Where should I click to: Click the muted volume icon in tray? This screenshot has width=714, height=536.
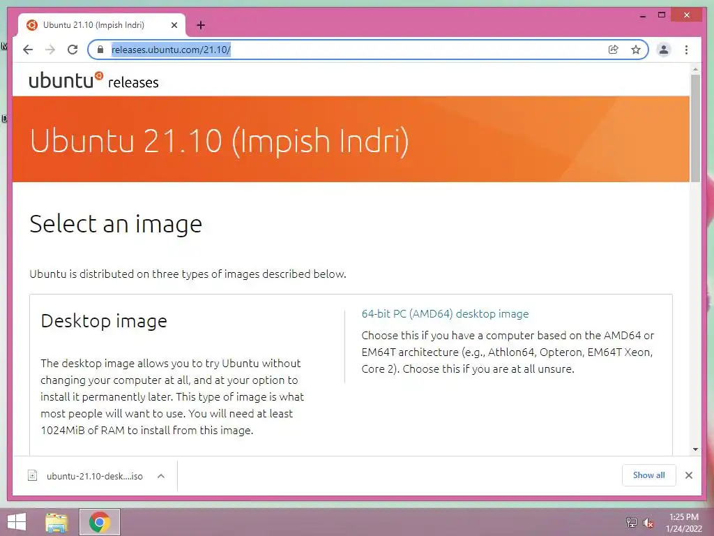pyautogui.click(x=648, y=523)
